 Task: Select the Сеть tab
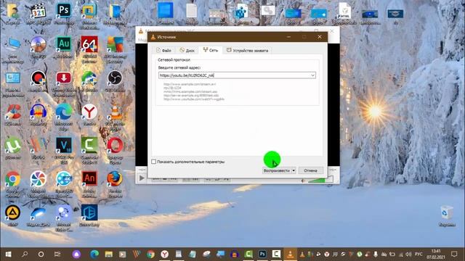pos(211,50)
